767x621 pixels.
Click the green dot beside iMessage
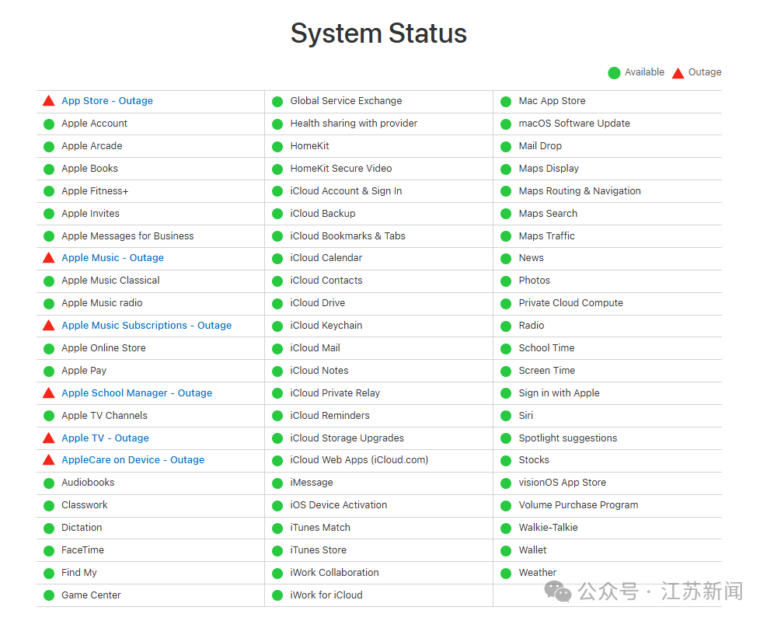(277, 483)
